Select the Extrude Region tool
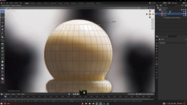 click(3, 45)
